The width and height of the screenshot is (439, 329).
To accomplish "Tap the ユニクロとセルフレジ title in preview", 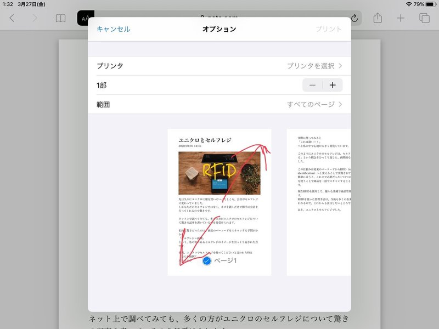I will click(205, 140).
